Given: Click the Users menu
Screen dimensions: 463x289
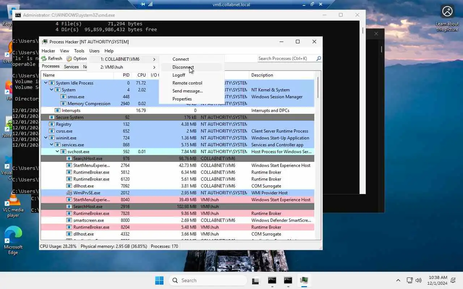Looking at the screenshot, I should tap(94, 51).
